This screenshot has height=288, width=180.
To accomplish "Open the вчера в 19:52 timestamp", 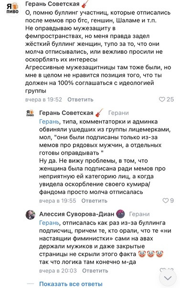I will [x=43, y=100].
